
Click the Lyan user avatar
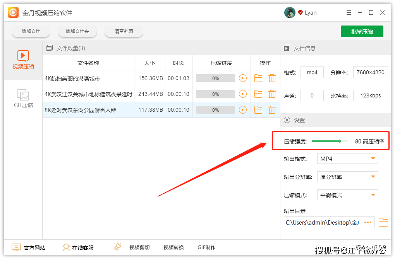[x=290, y=13]
